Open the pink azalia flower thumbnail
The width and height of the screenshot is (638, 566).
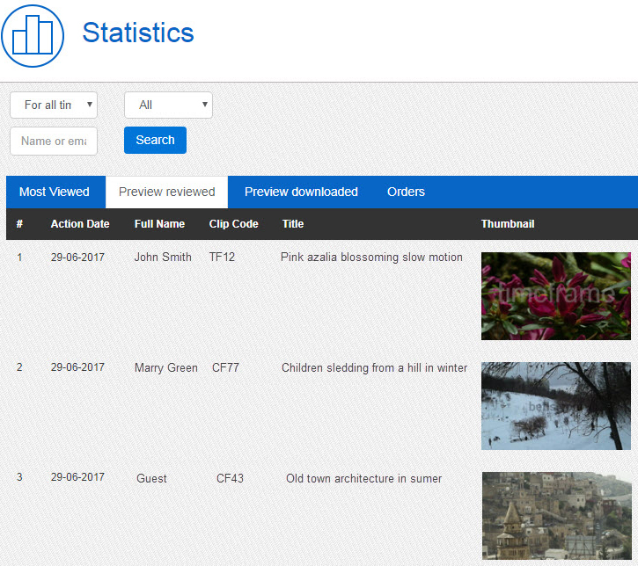pyautogui.click(x=555, y=296)
